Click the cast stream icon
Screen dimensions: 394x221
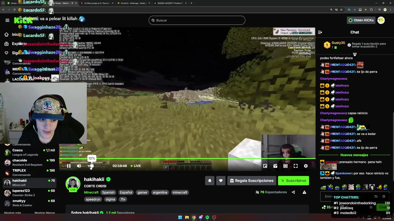[x=275, y=166]
